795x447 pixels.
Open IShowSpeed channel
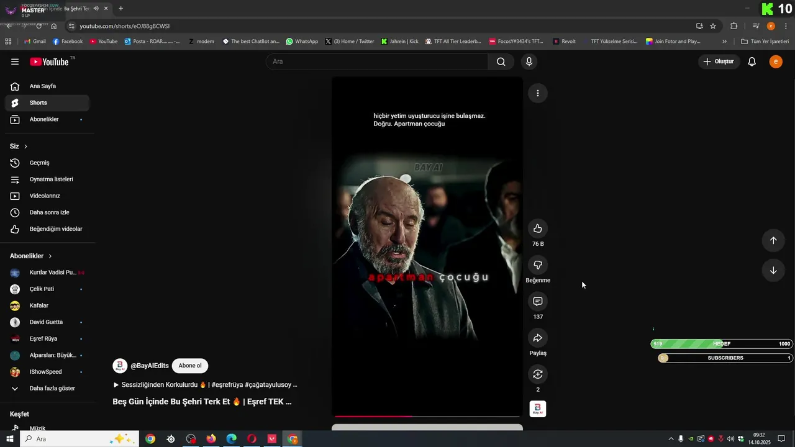(47, 372)
